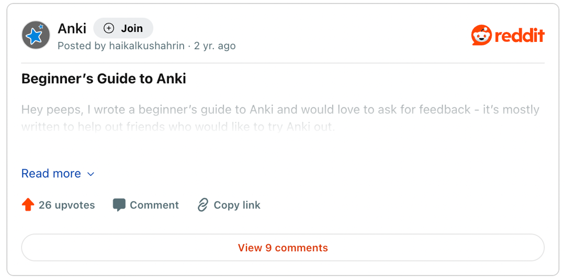
Task: Click the 2 yr. ago timestamp
Action: click(x=215, y=46)
